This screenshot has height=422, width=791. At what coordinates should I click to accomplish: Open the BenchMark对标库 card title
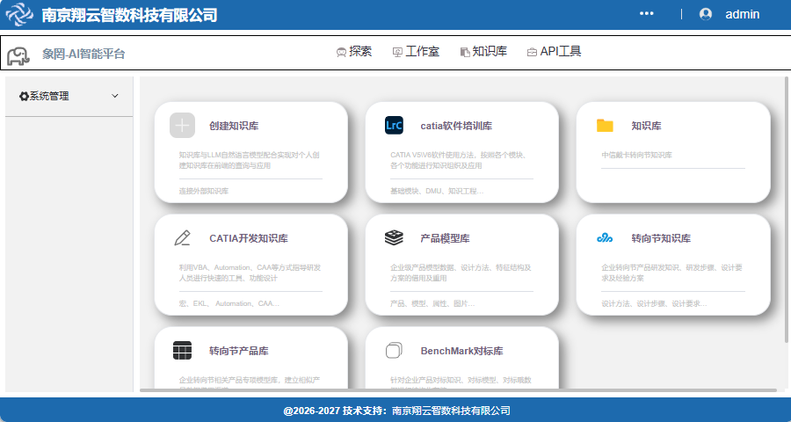(461, 351)
